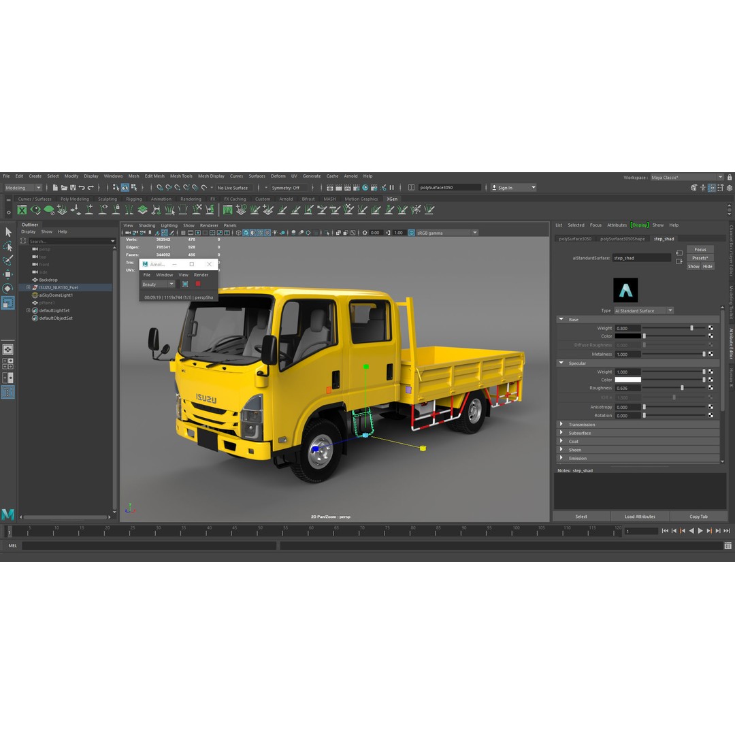Open the Workspace Maya Classic dropdown
735x735 pixels.
tap(687, 178)
